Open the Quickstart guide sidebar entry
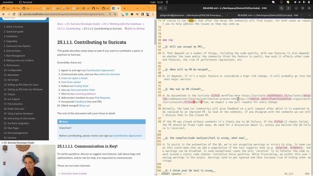 14,31
